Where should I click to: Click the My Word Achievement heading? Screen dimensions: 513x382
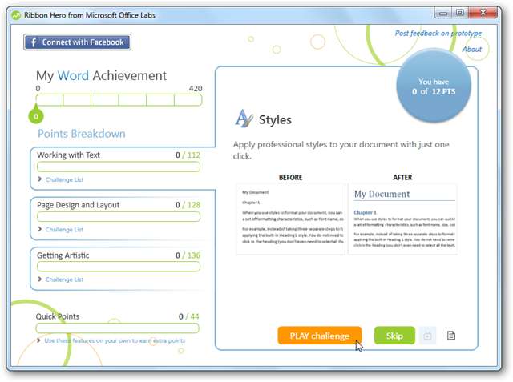pyautogui.click(x=102, y=75)
